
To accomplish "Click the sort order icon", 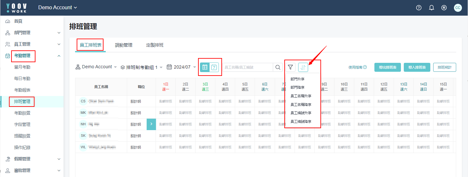I will pos(303,67).
